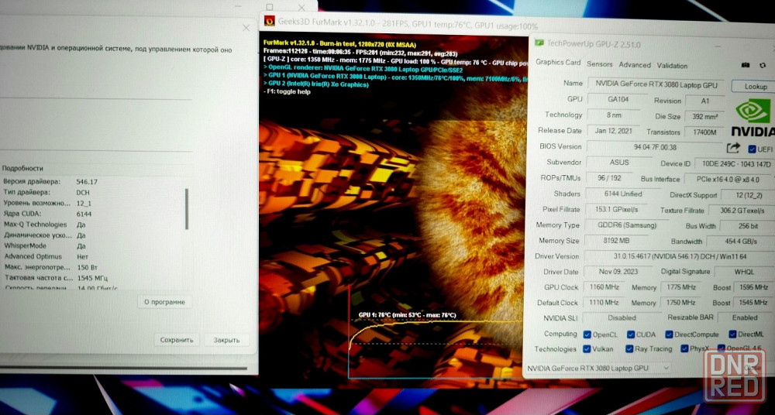Click the Resizable BAR field Enabled
The width and height of the screenshot is (775, 415).
point(746,317)
